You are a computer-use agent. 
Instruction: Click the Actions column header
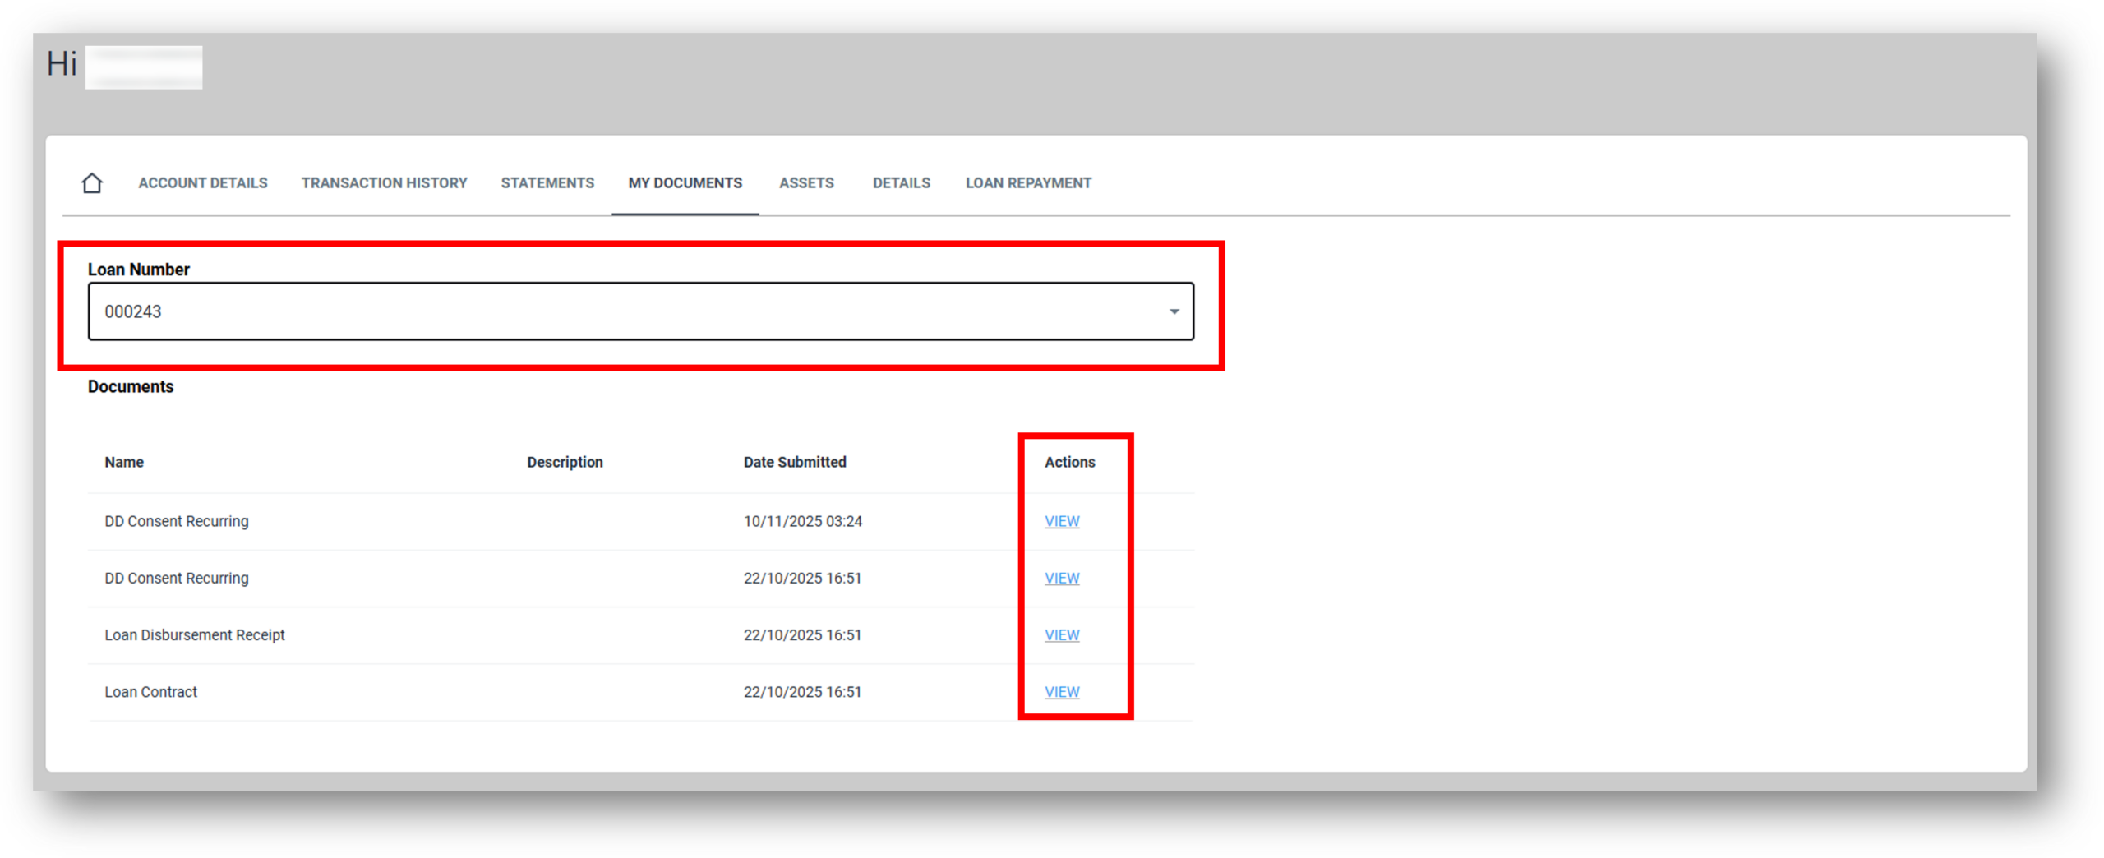tap(1070, 462)
